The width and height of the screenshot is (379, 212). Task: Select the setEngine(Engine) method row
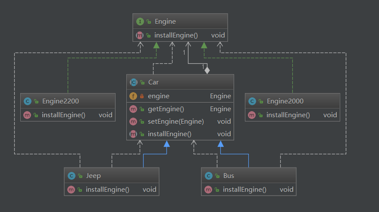[175, 122]
